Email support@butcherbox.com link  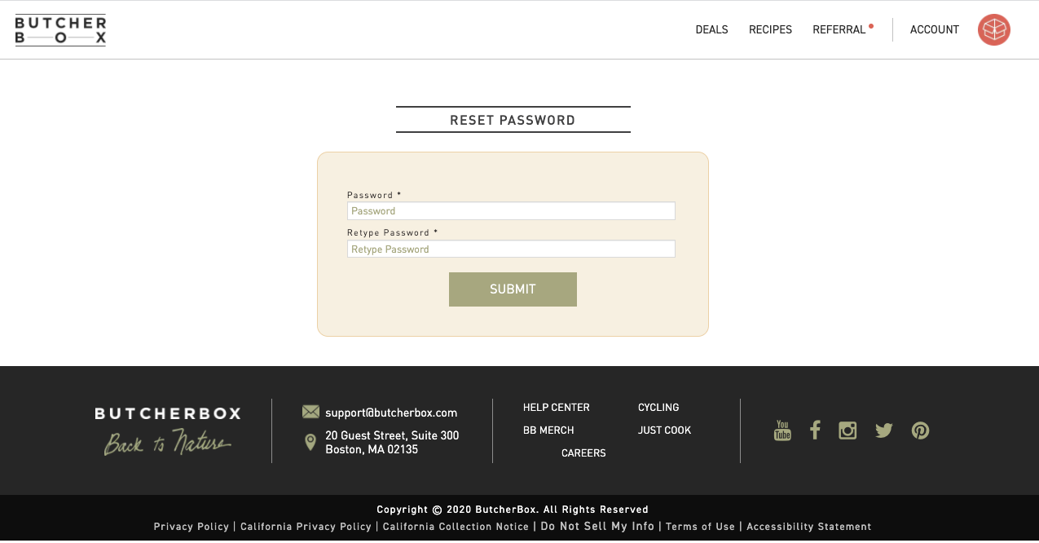[391, 413]
